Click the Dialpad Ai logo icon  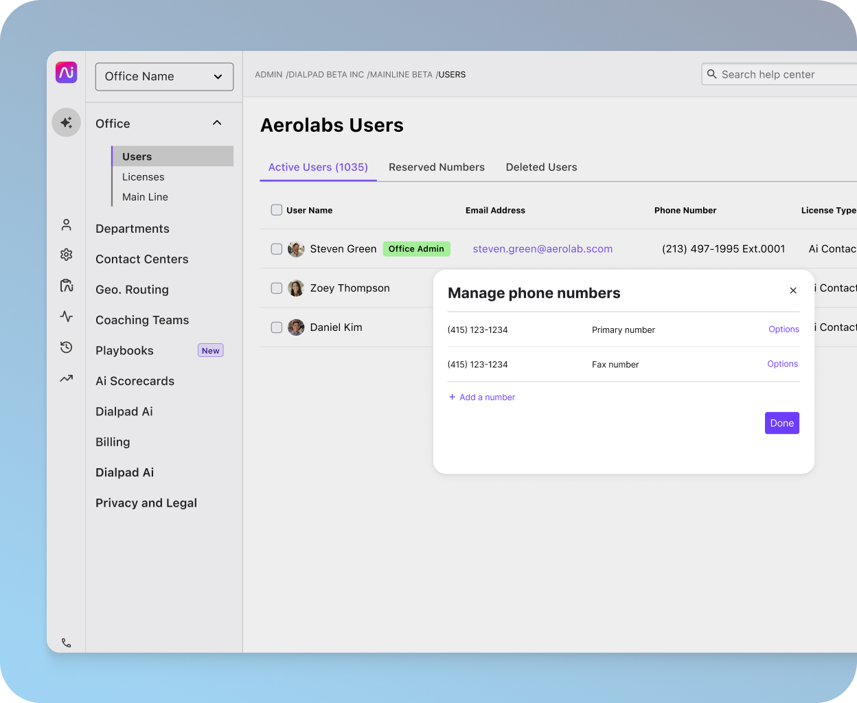[x=67, y=72]
